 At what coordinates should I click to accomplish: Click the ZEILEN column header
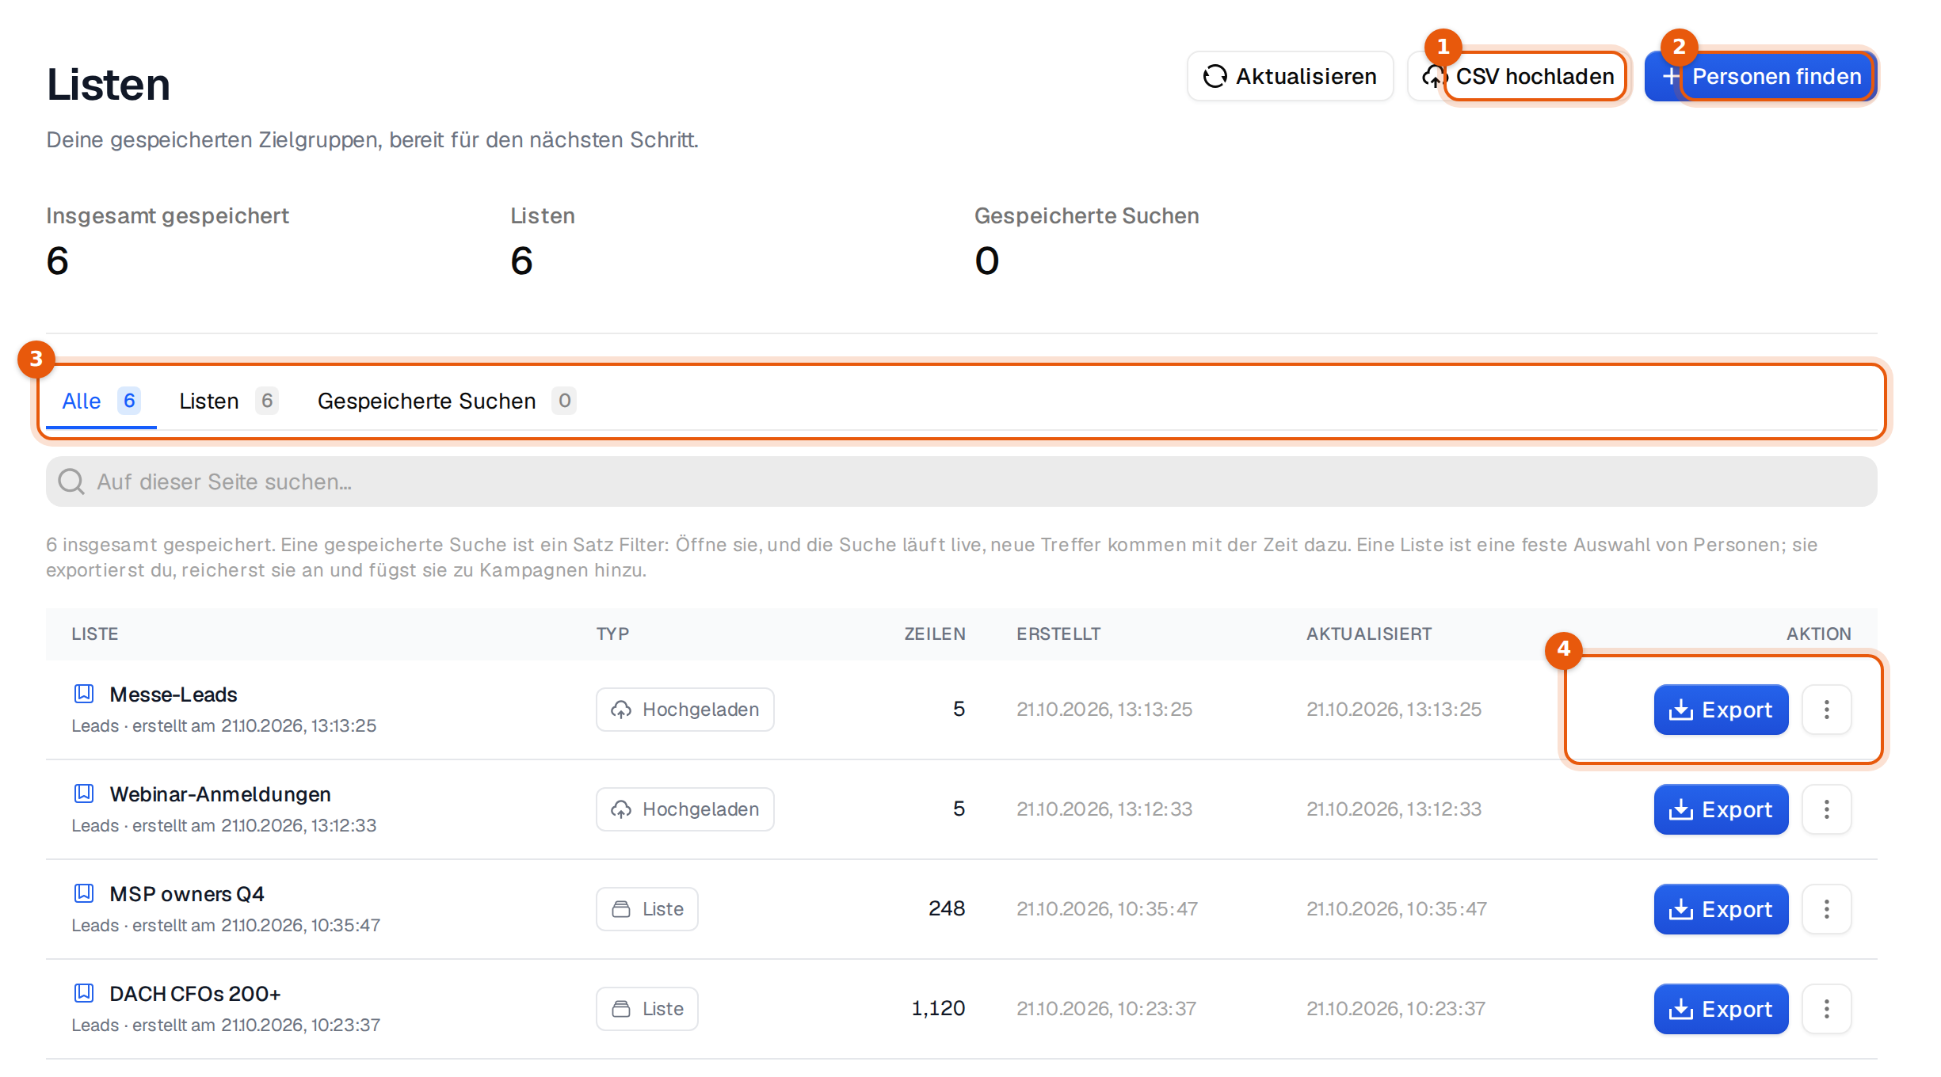[935, 634]
